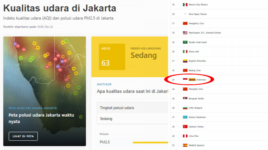Click the PM2.5 pollutant label
The width and height of the screenshot is (268, 150).
pyautogui.click(x=105, y=142)
